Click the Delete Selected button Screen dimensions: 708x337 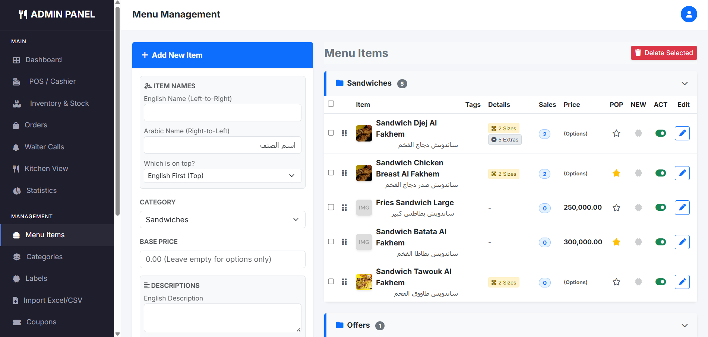(x=664, y=53)
